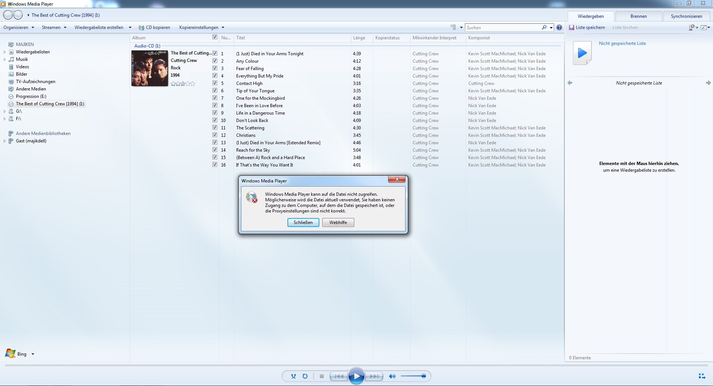The image size is (713, 386).
Task: Select the Musik library item
Action: pos(22,59)
